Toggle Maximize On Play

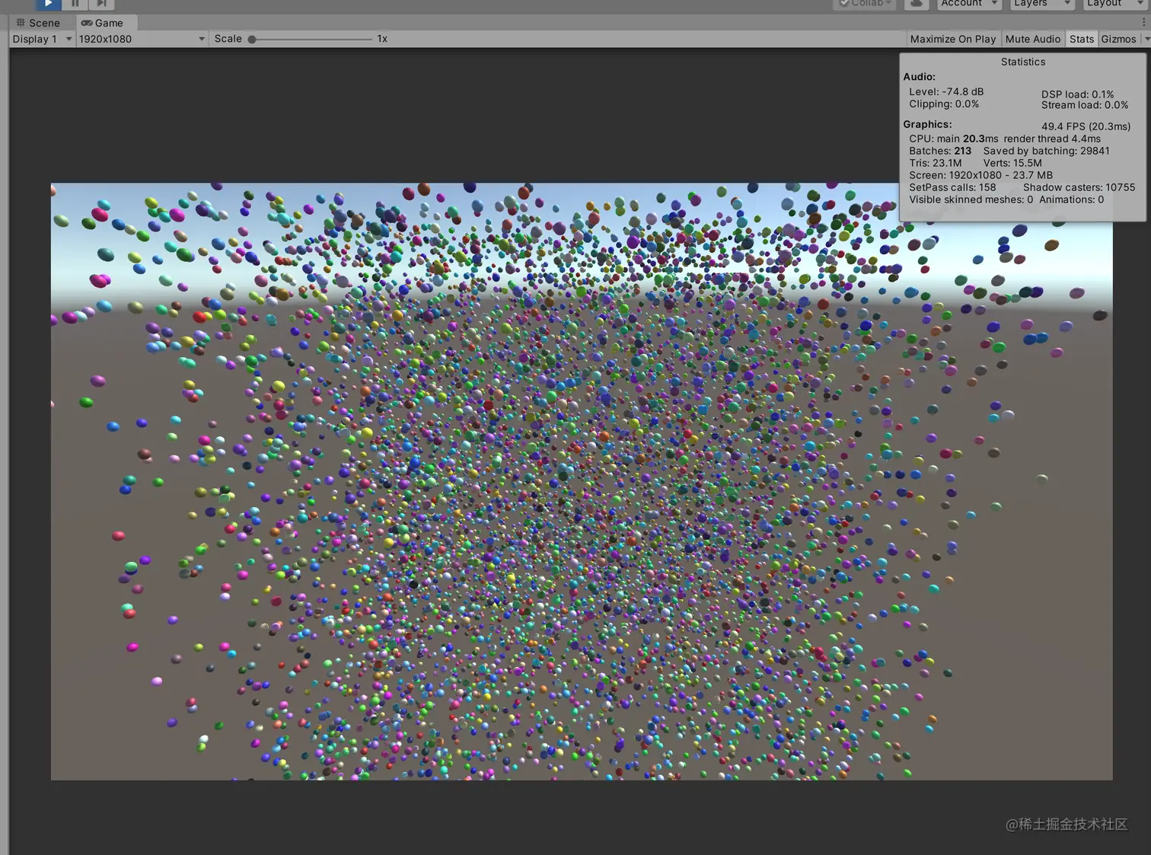pos(952,39)
